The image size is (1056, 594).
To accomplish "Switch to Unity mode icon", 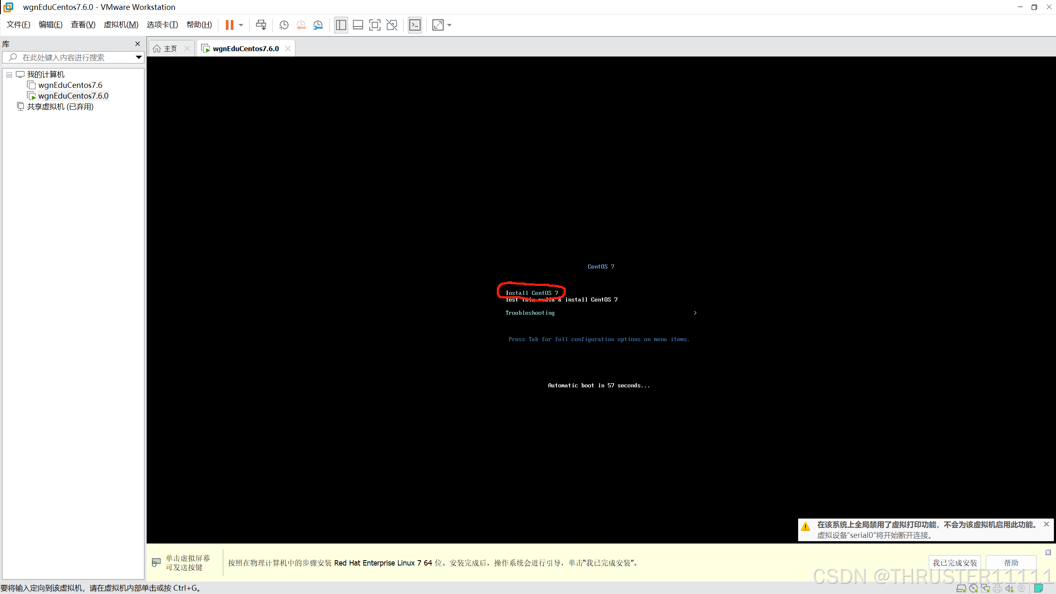I will pos(392,25).
